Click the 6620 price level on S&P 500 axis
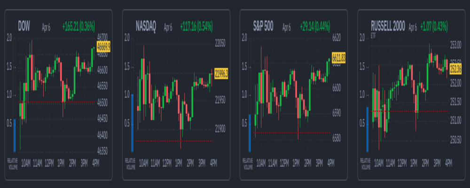Viewport: 470px width, 188px height. (337, 38)
